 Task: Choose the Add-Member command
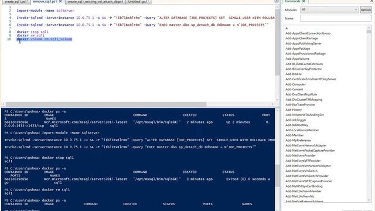coord(294,135)
